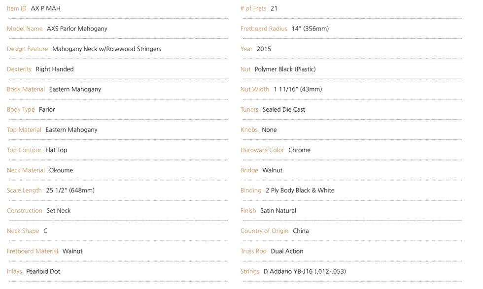Viewport: 483px width, 289px height.
Task: Click the Design Feature label
Action: coord(28,49)
